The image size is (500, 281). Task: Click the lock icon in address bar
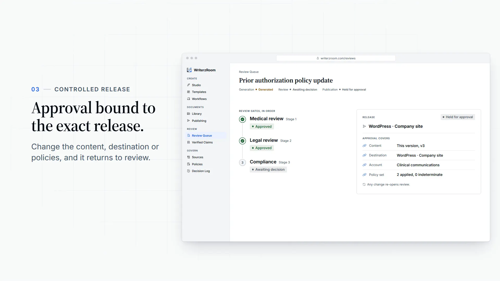click(x=318, y=58)
